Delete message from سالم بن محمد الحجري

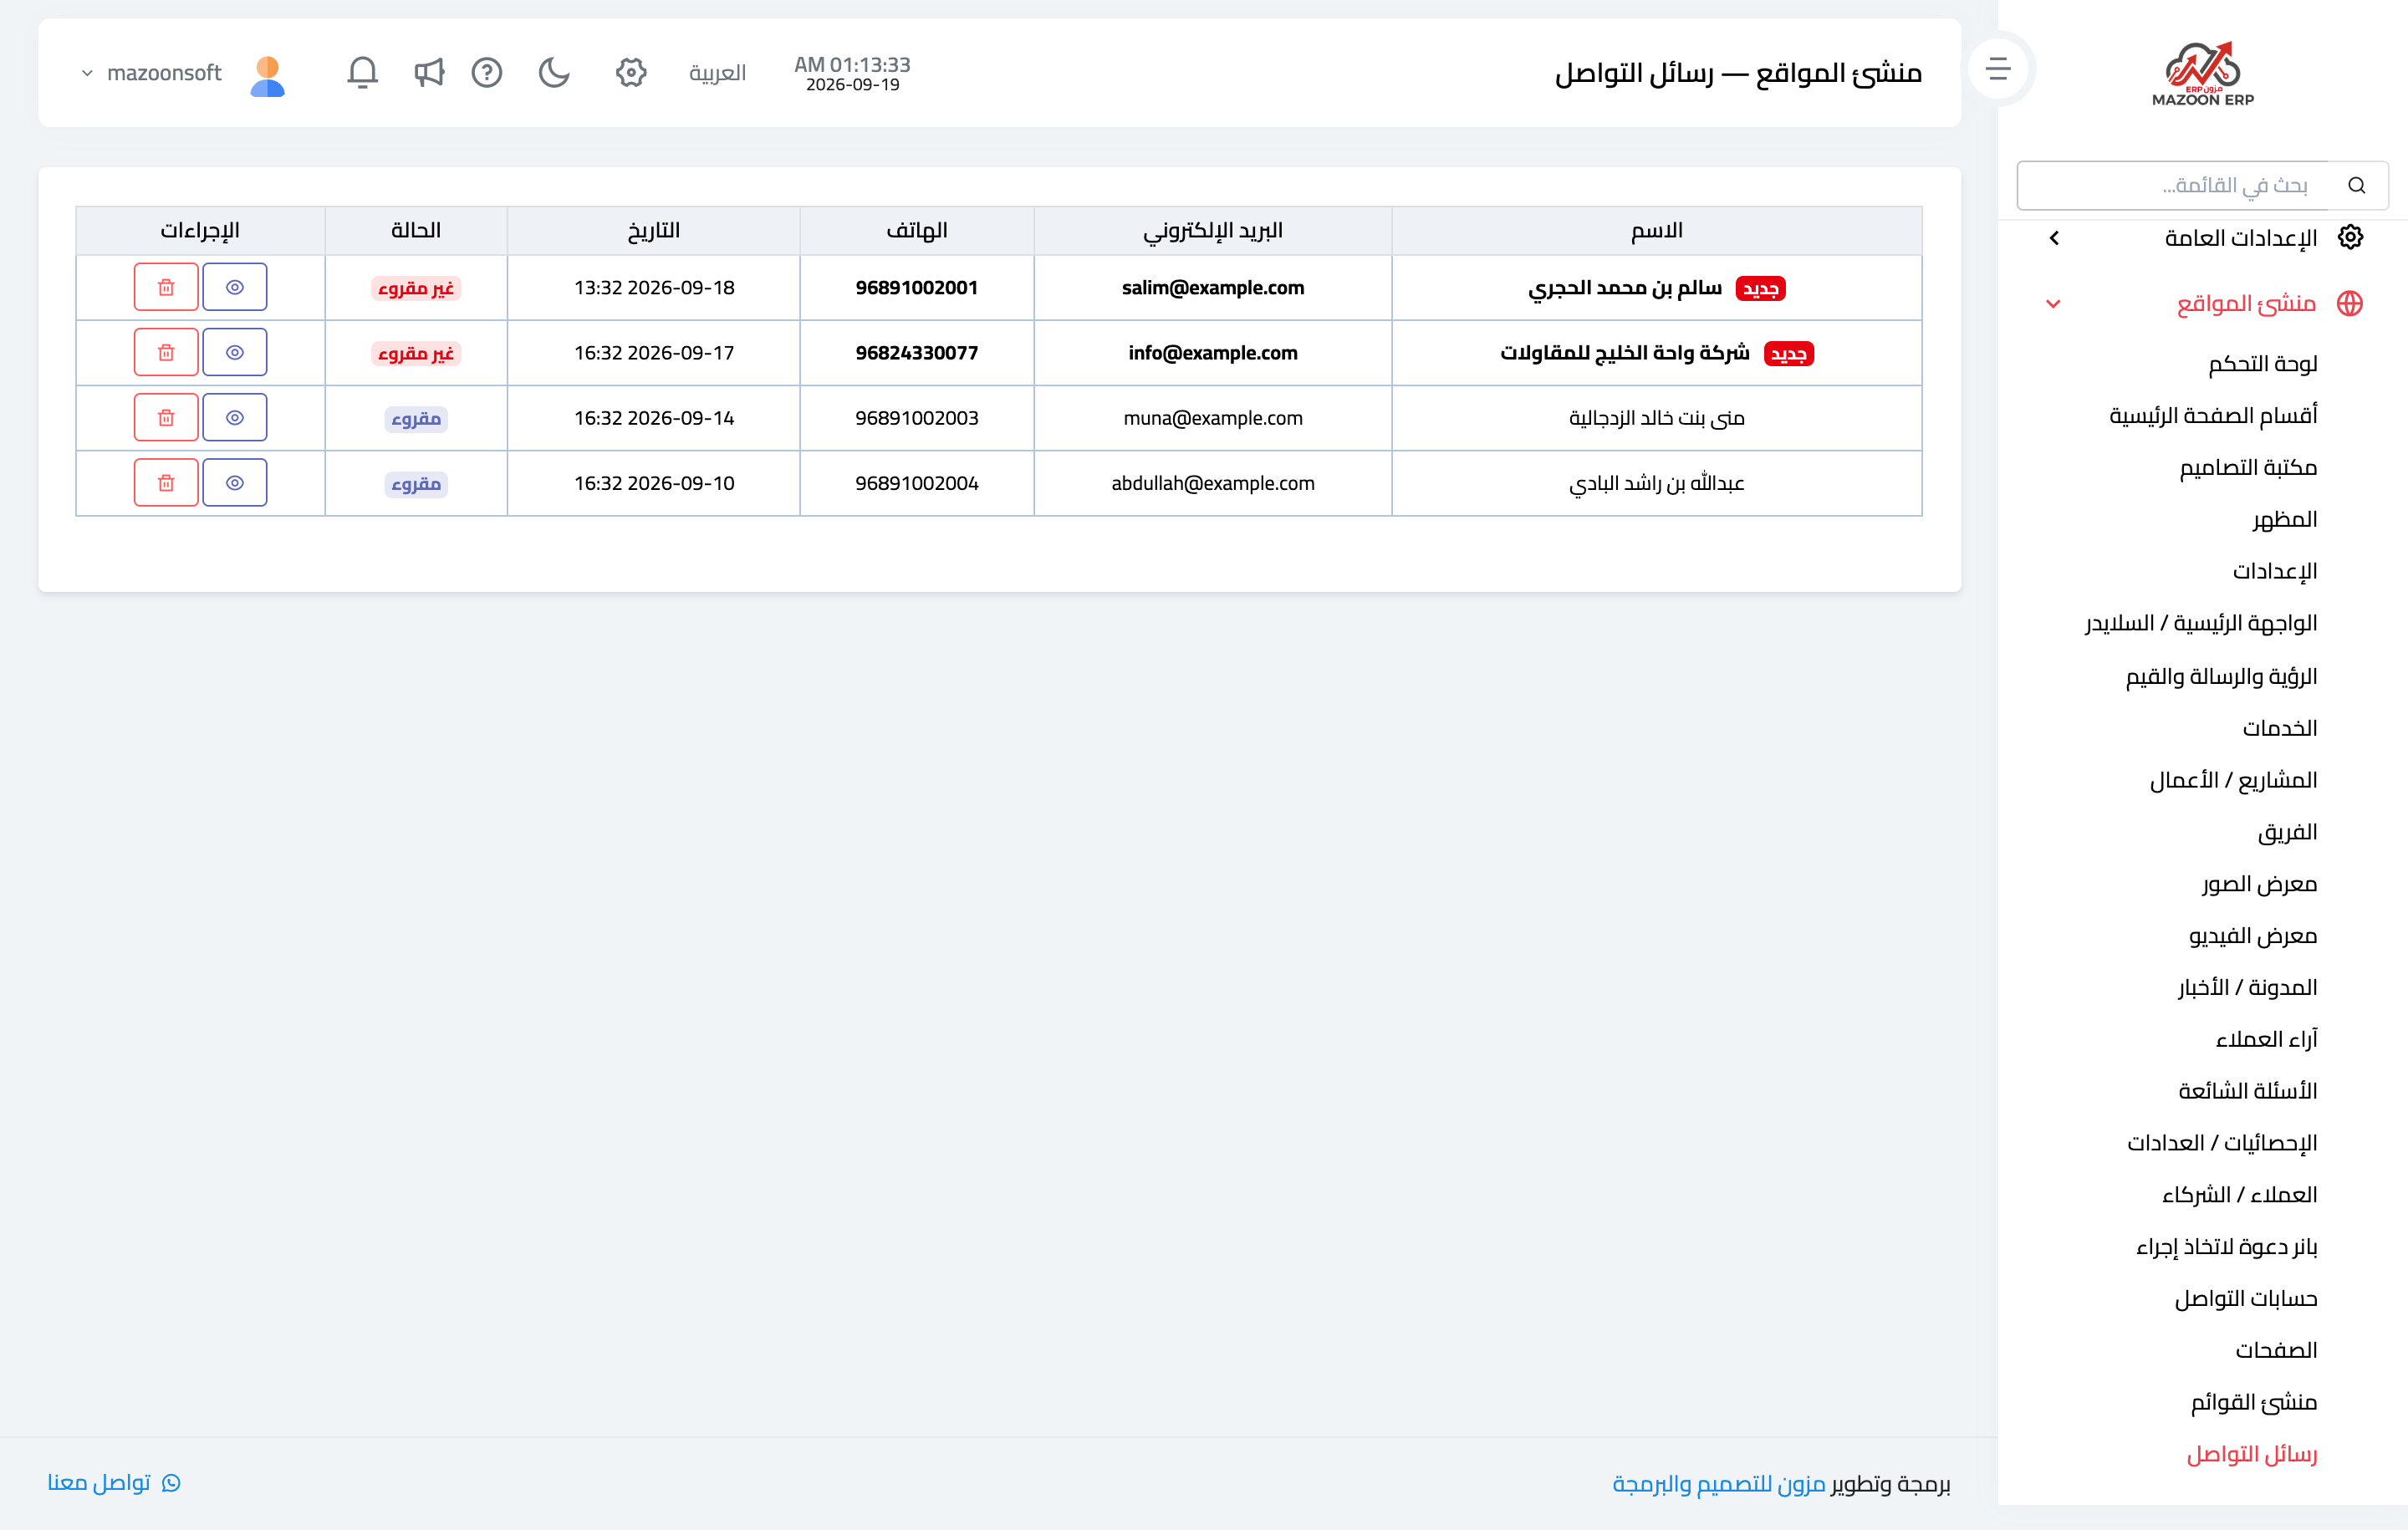(x=166, y=287)
